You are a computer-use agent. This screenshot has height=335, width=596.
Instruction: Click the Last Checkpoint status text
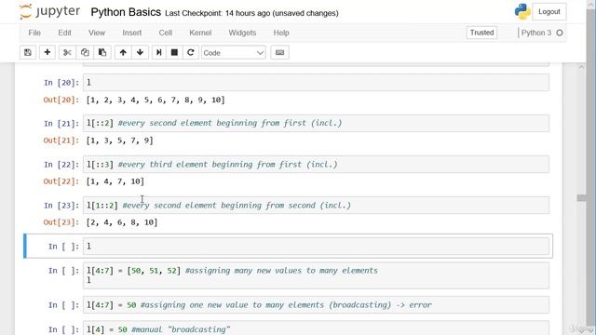click(x=251, y=13)
